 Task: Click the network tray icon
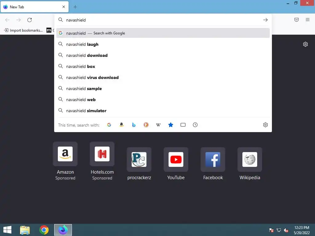[x=279, y=230]
